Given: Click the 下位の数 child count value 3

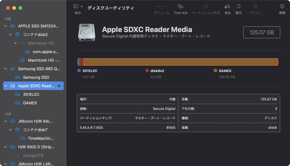Looking at the screenshot, I should coord(276,109).
